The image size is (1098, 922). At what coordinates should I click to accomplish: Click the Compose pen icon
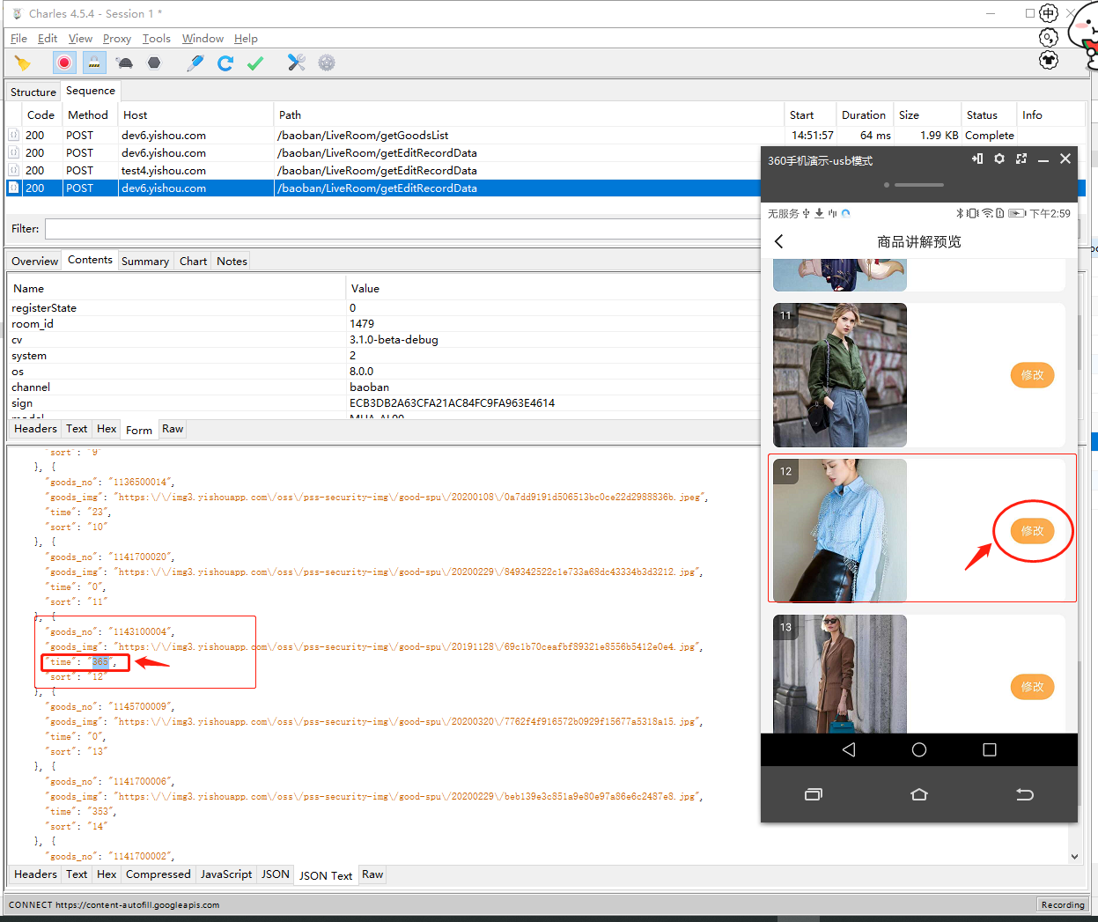point(195,63)
